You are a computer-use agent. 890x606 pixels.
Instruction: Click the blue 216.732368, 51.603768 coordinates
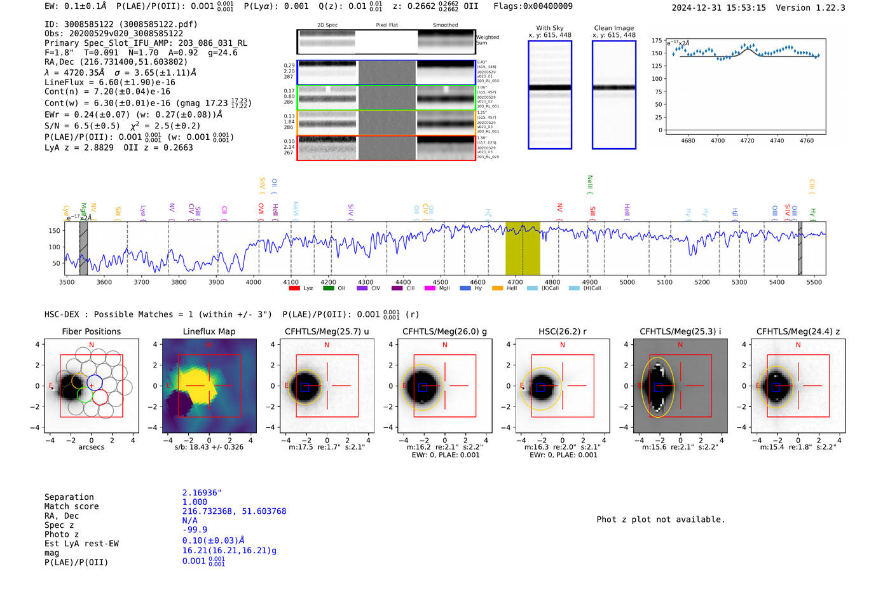click(x=234, y=511)
